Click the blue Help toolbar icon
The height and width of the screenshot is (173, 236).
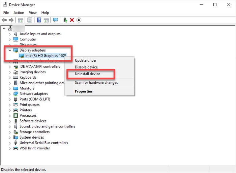click(x=39, y=20)
